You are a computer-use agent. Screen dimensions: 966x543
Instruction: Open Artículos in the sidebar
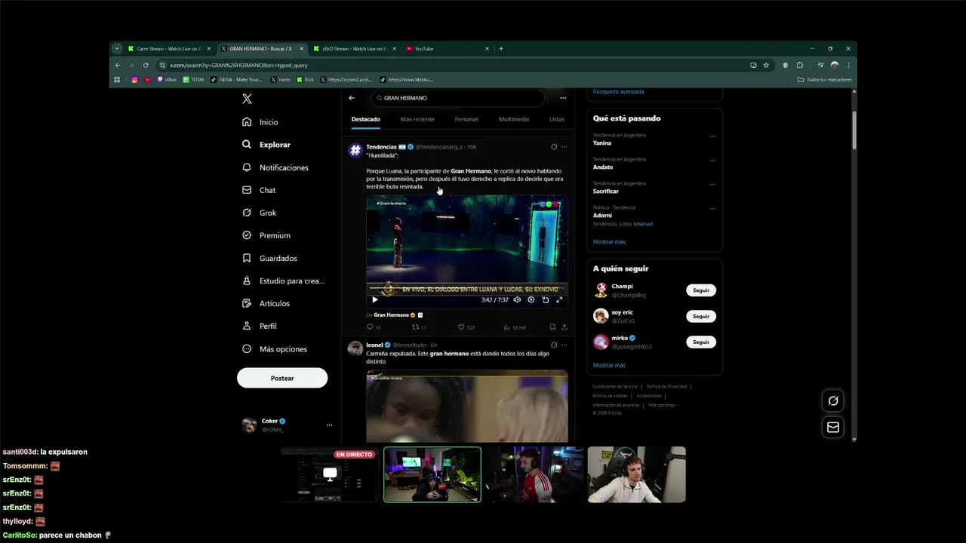click(x=266, y=303)
